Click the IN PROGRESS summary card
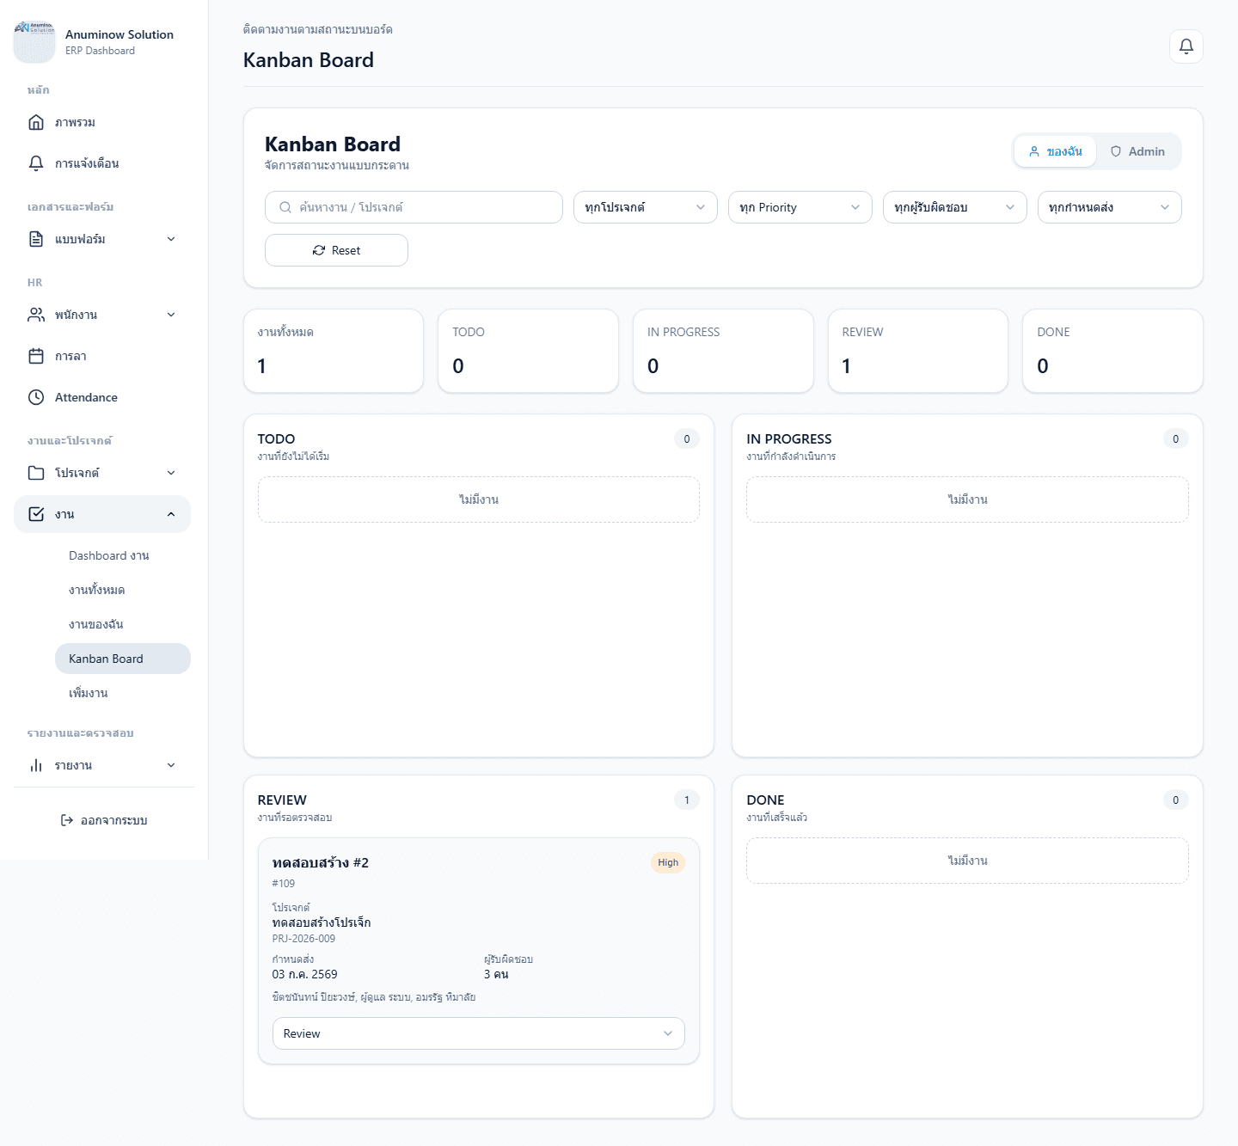 723,351
